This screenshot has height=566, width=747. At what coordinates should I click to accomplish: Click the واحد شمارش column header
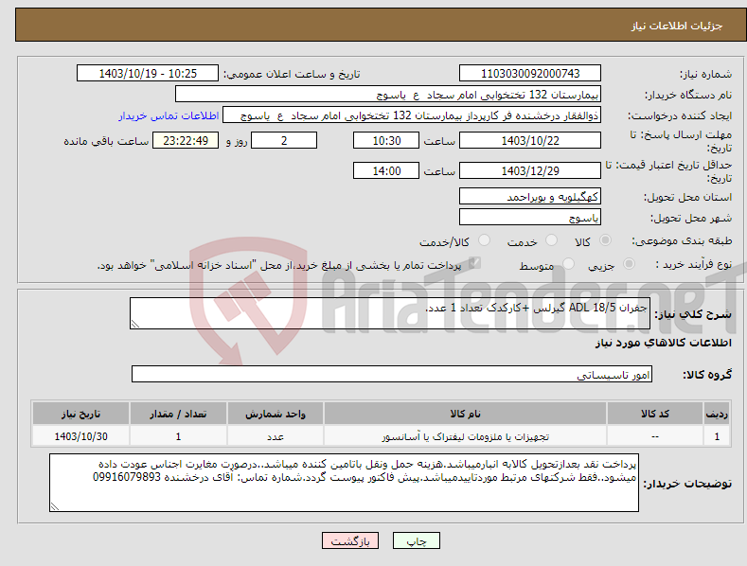point(276,414)
